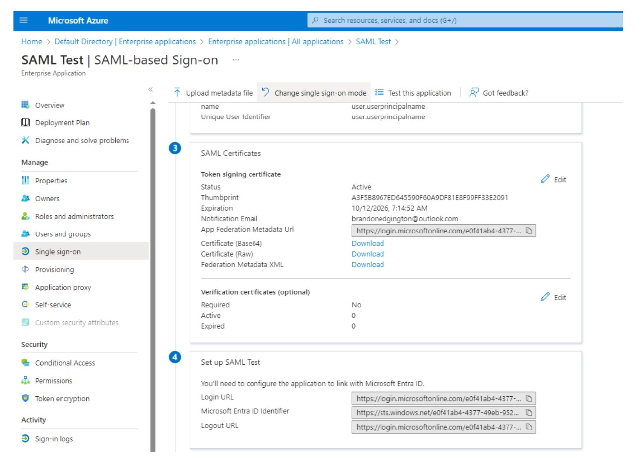Open Conditional Access under Security

(x=64, y=363)
